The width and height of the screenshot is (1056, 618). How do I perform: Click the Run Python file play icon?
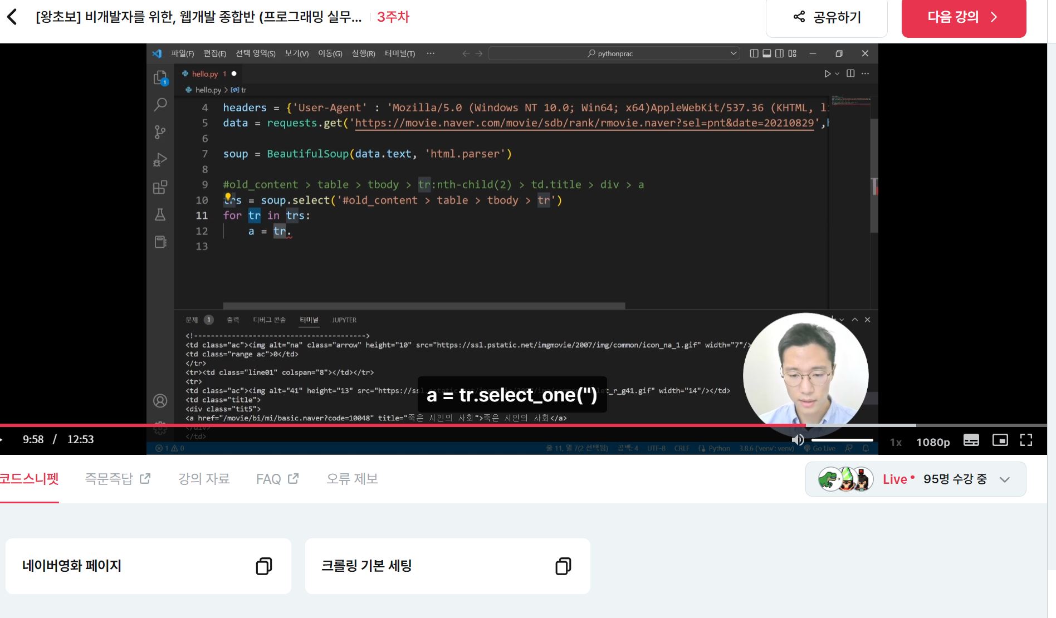[x=828, y=73]
